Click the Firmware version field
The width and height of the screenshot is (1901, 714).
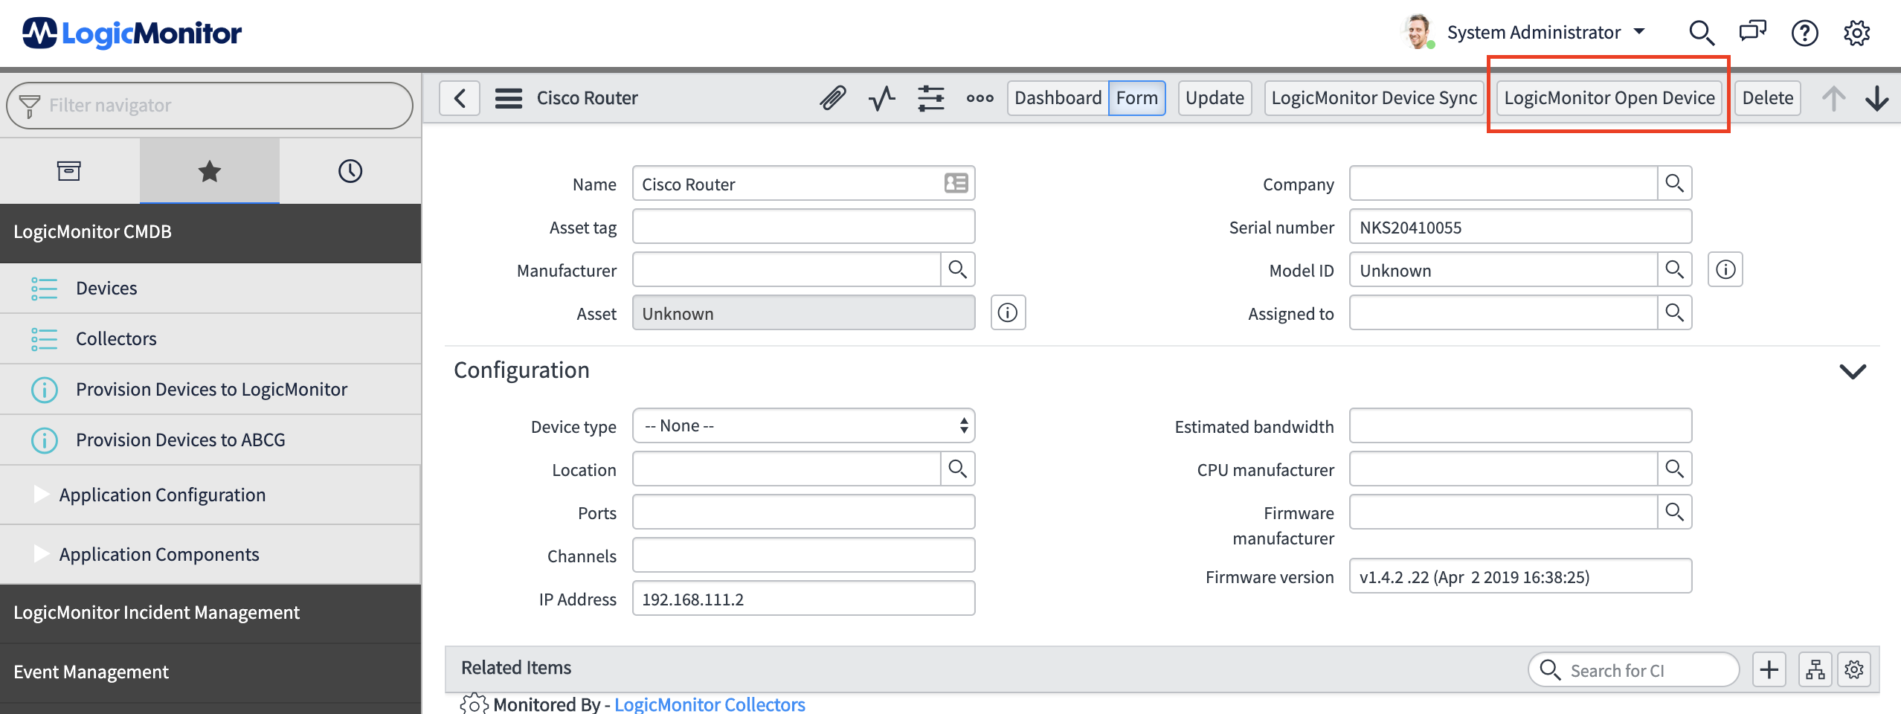point(1521,576)
